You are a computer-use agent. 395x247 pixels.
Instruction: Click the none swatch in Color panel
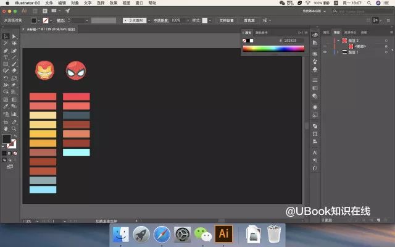point(244,41)
